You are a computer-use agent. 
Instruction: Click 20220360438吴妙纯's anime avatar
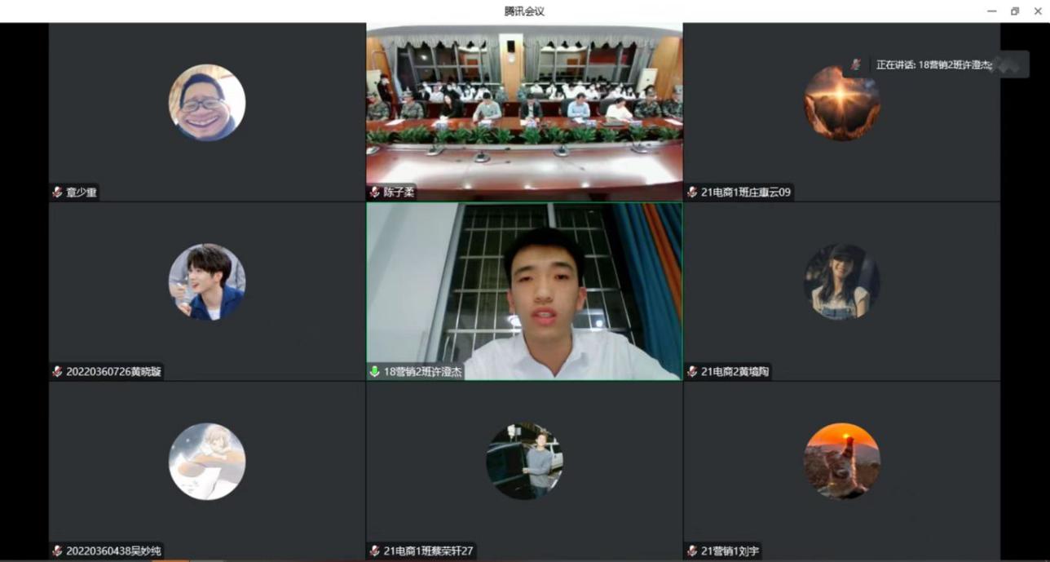(x=206, y=461)
